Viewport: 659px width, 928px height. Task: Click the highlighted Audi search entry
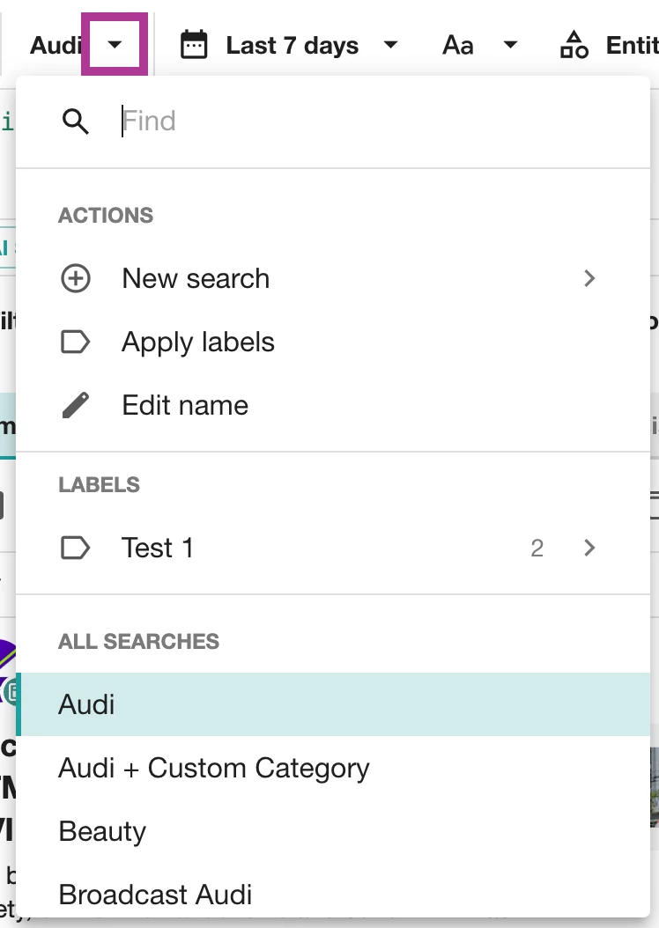click(86, 705)
